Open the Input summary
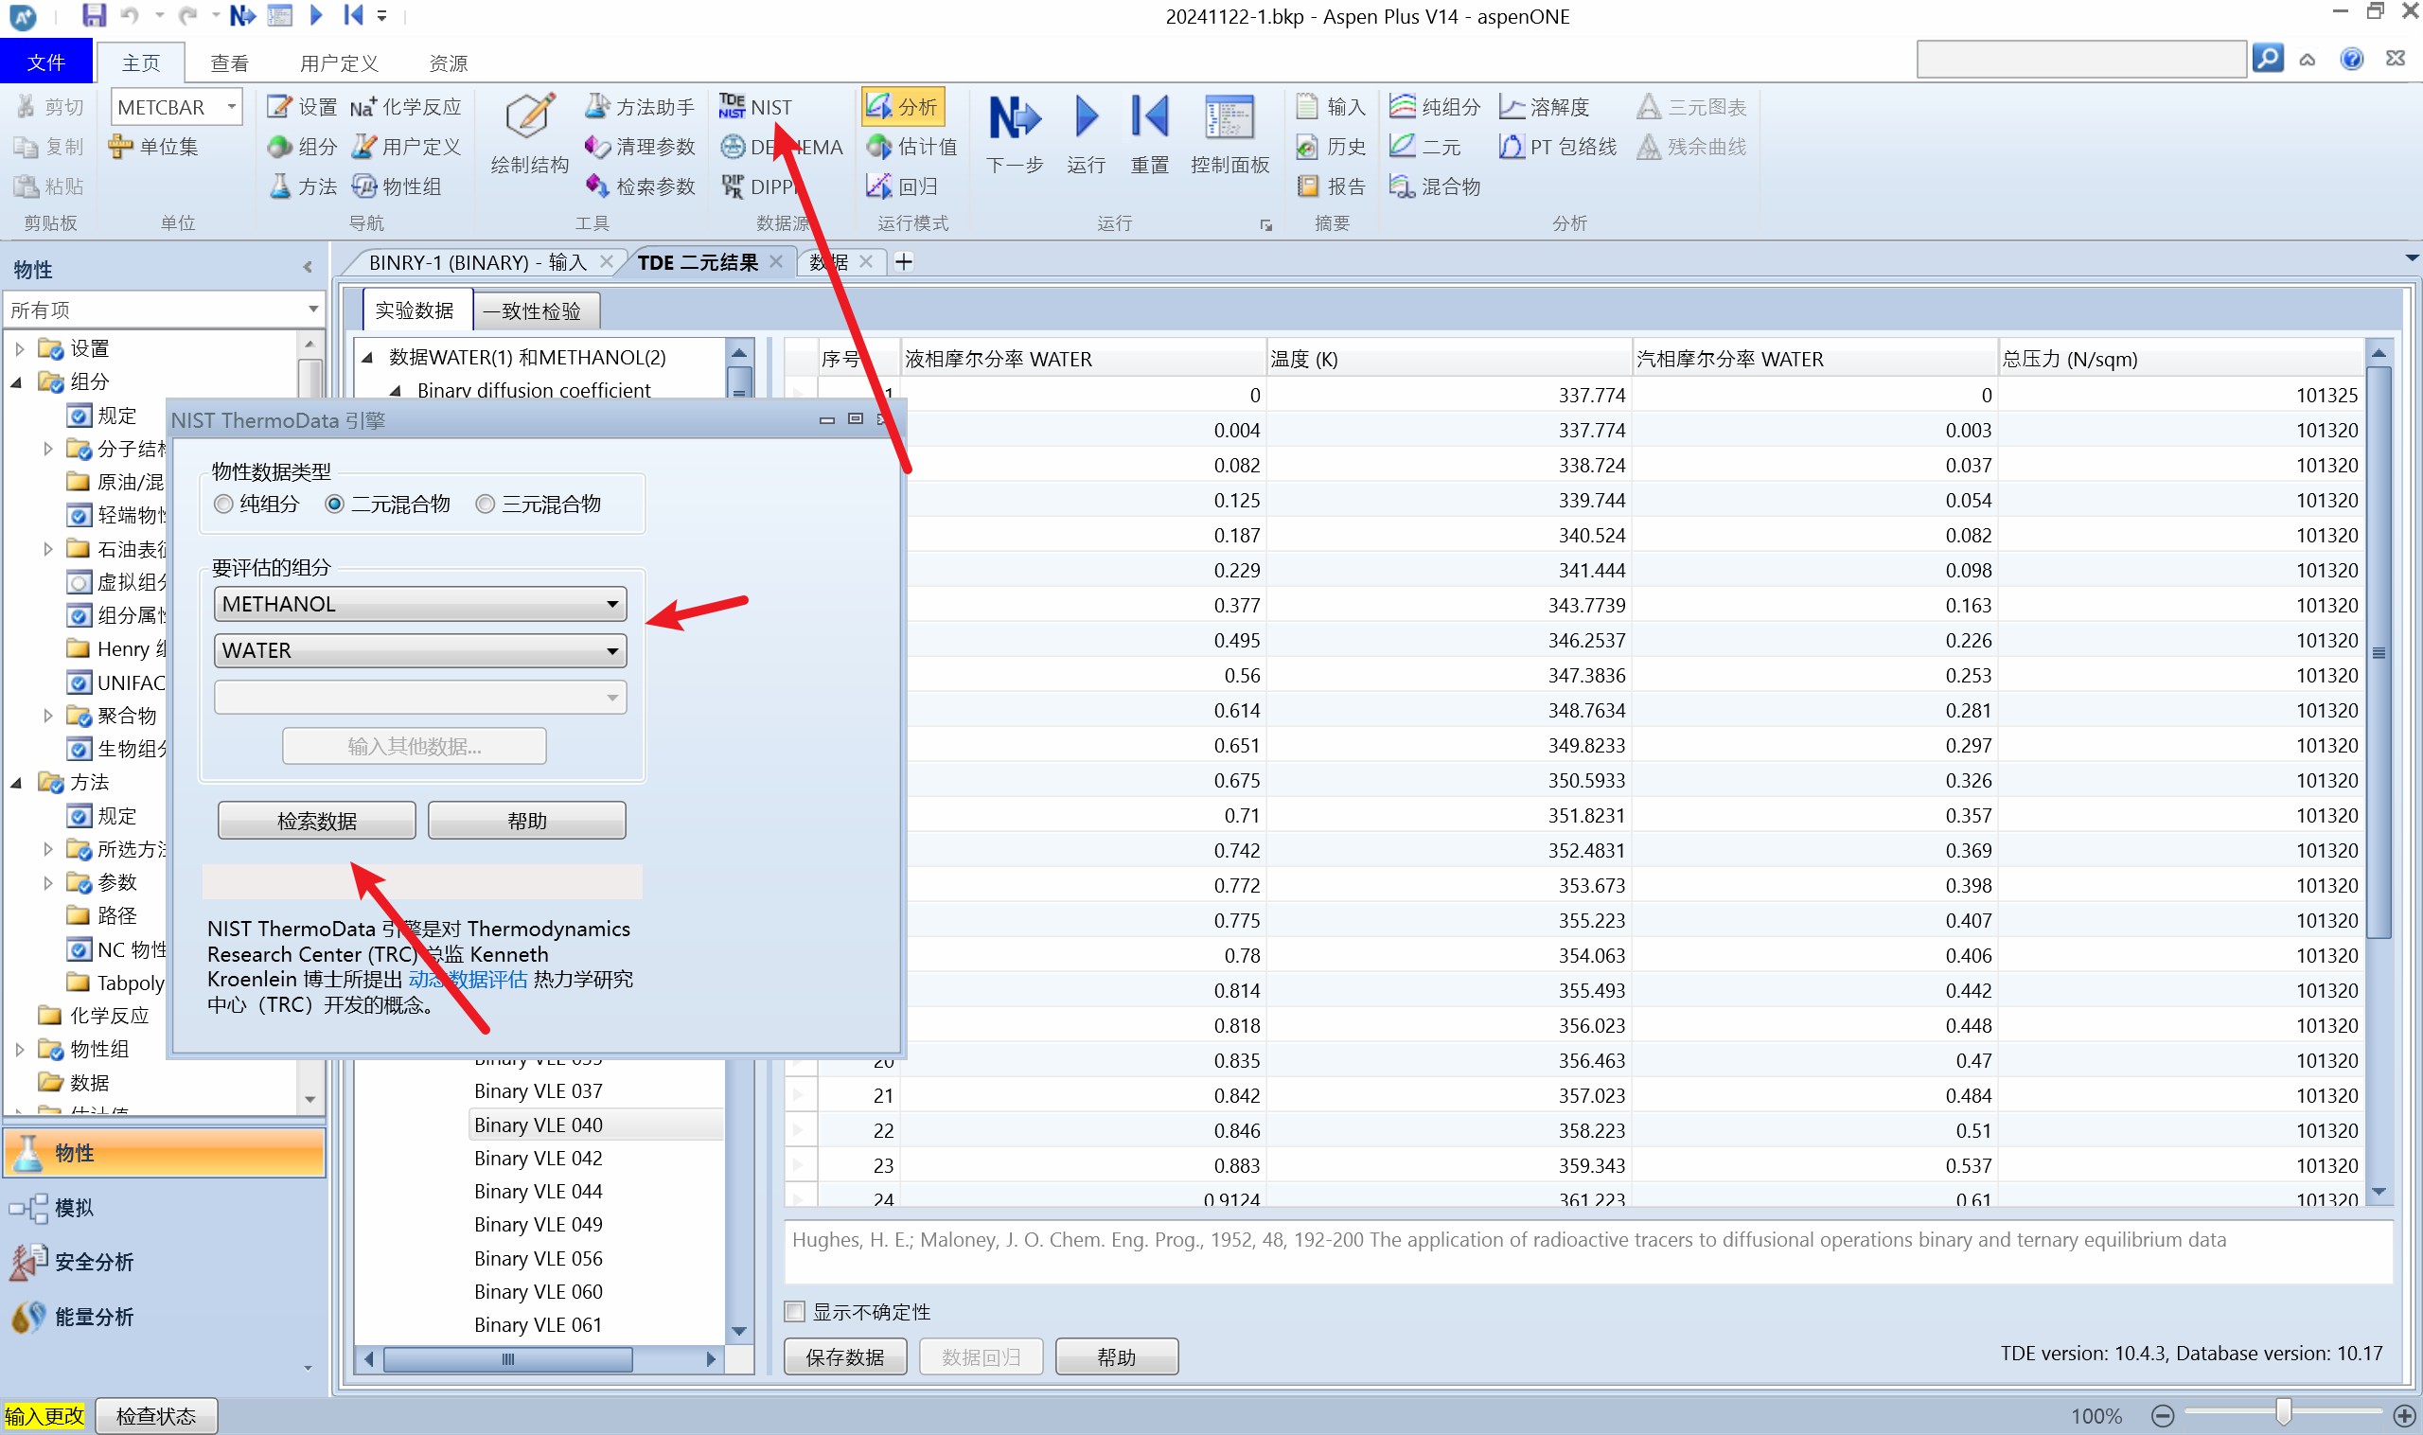This screenshot has height=1435, width=2423. point(1331,106)
